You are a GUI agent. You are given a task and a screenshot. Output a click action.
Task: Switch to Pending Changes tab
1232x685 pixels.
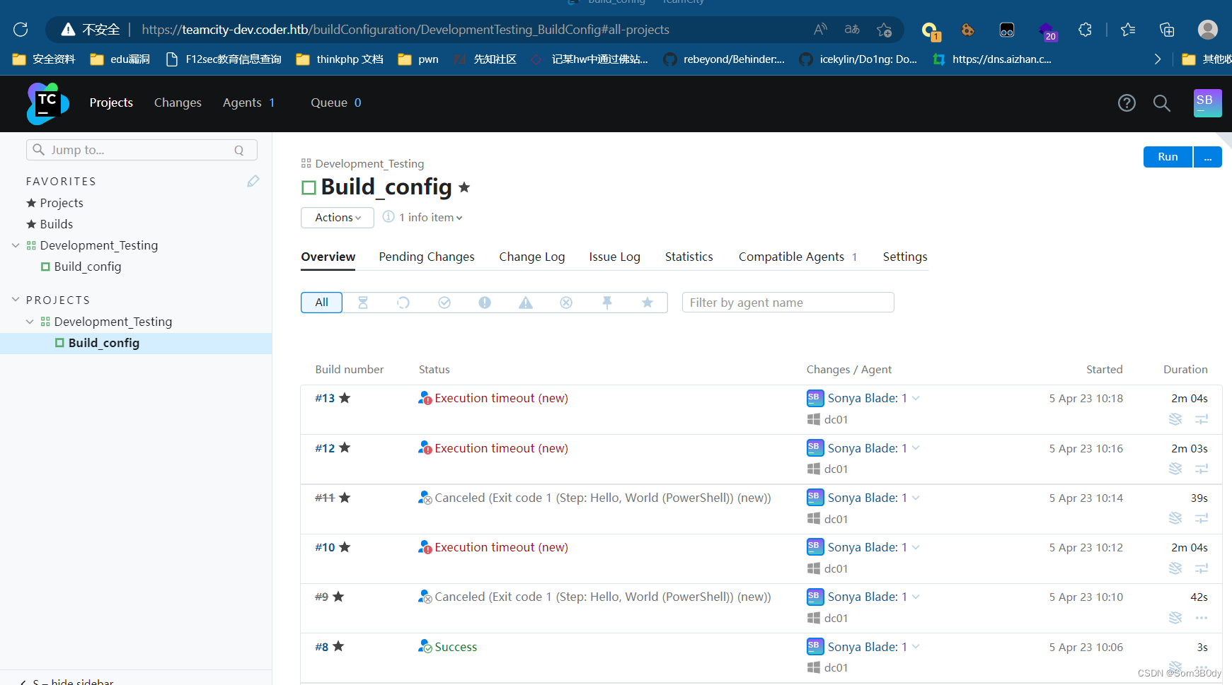point(427,257)
